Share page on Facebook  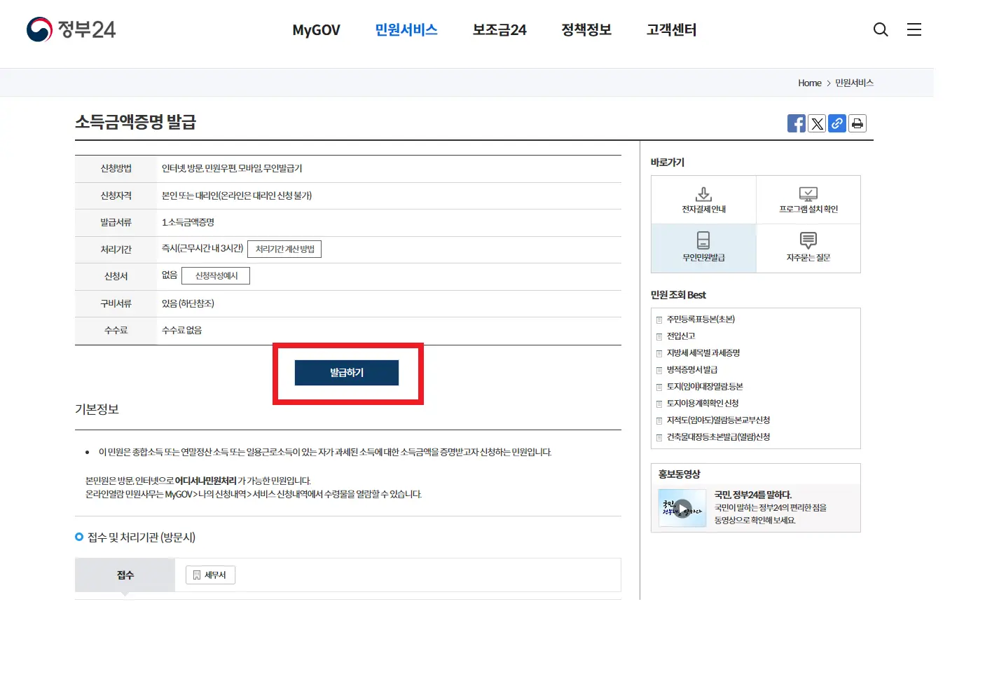pos(797,123)
